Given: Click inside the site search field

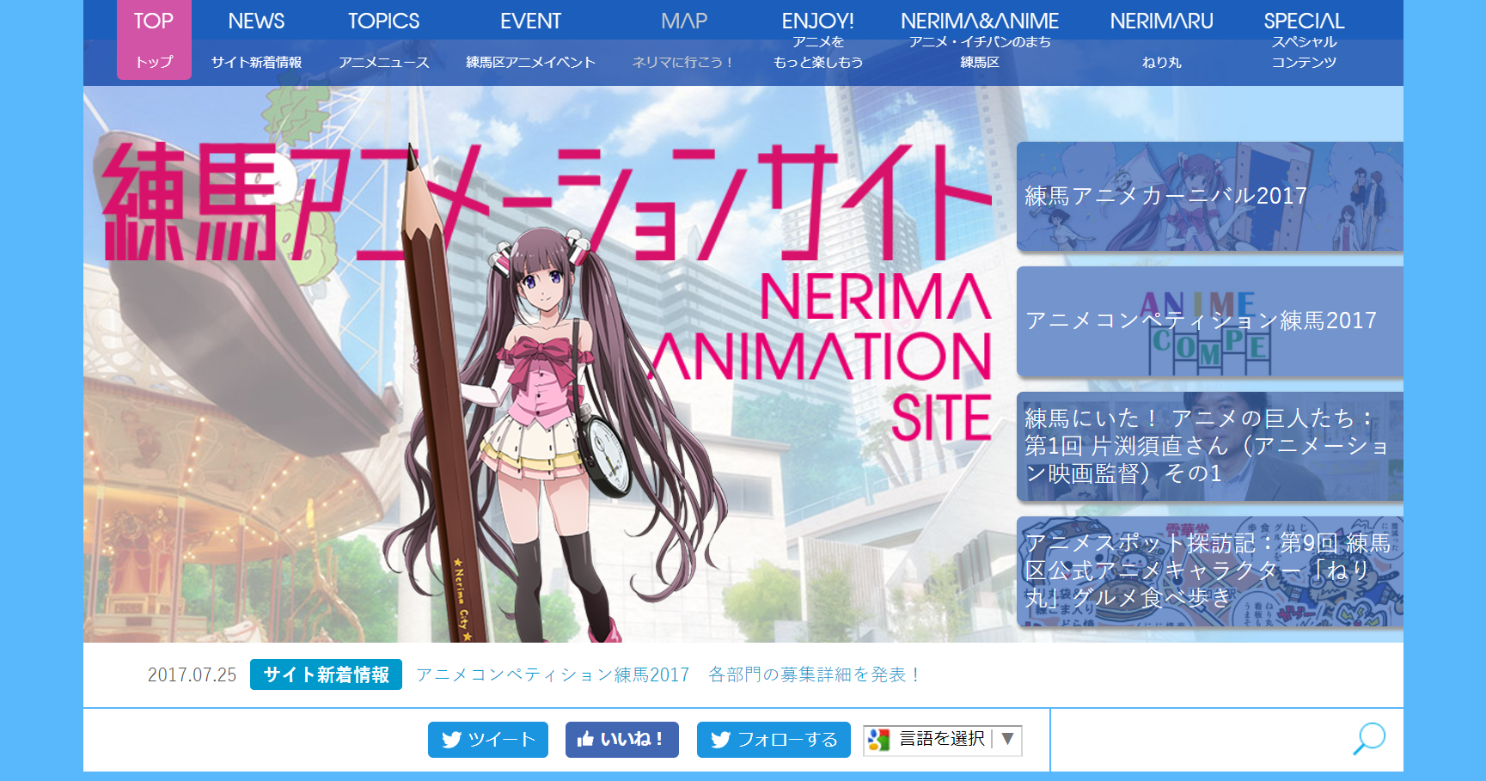Looking at the screenshot, I should (x=1200, y=740).
